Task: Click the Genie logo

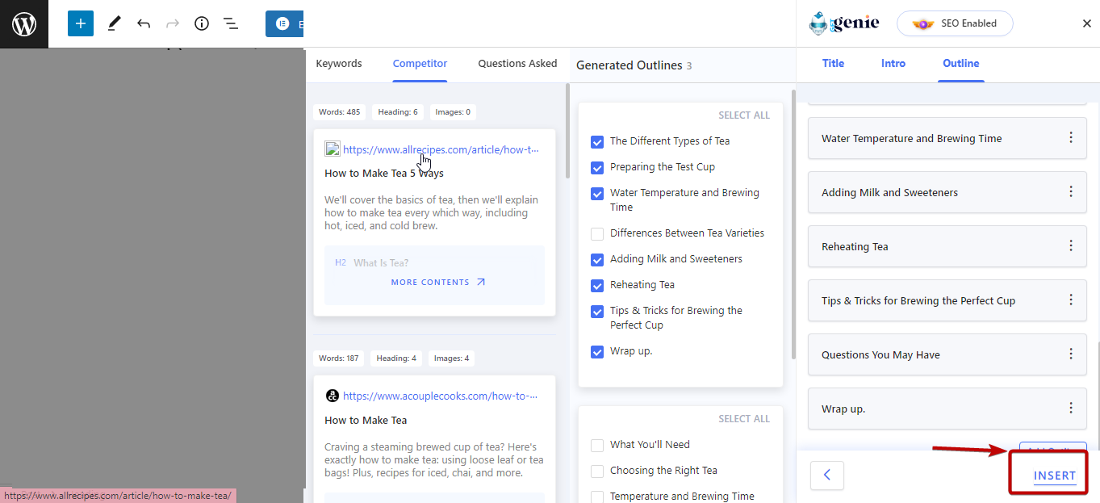Action: (x=844, y=23)
